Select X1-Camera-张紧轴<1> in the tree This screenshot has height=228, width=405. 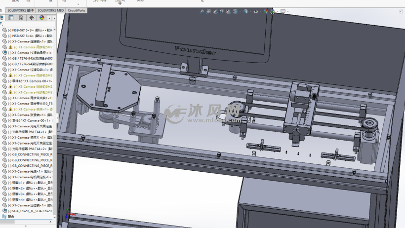30,115
